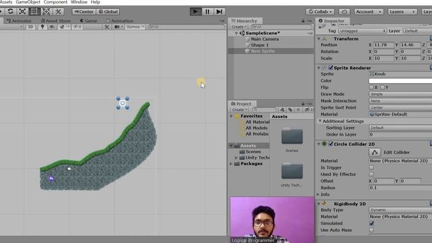Open SampleScene options menu icon
Viewport: 432px width, 243px height.
tap(310, 33)
